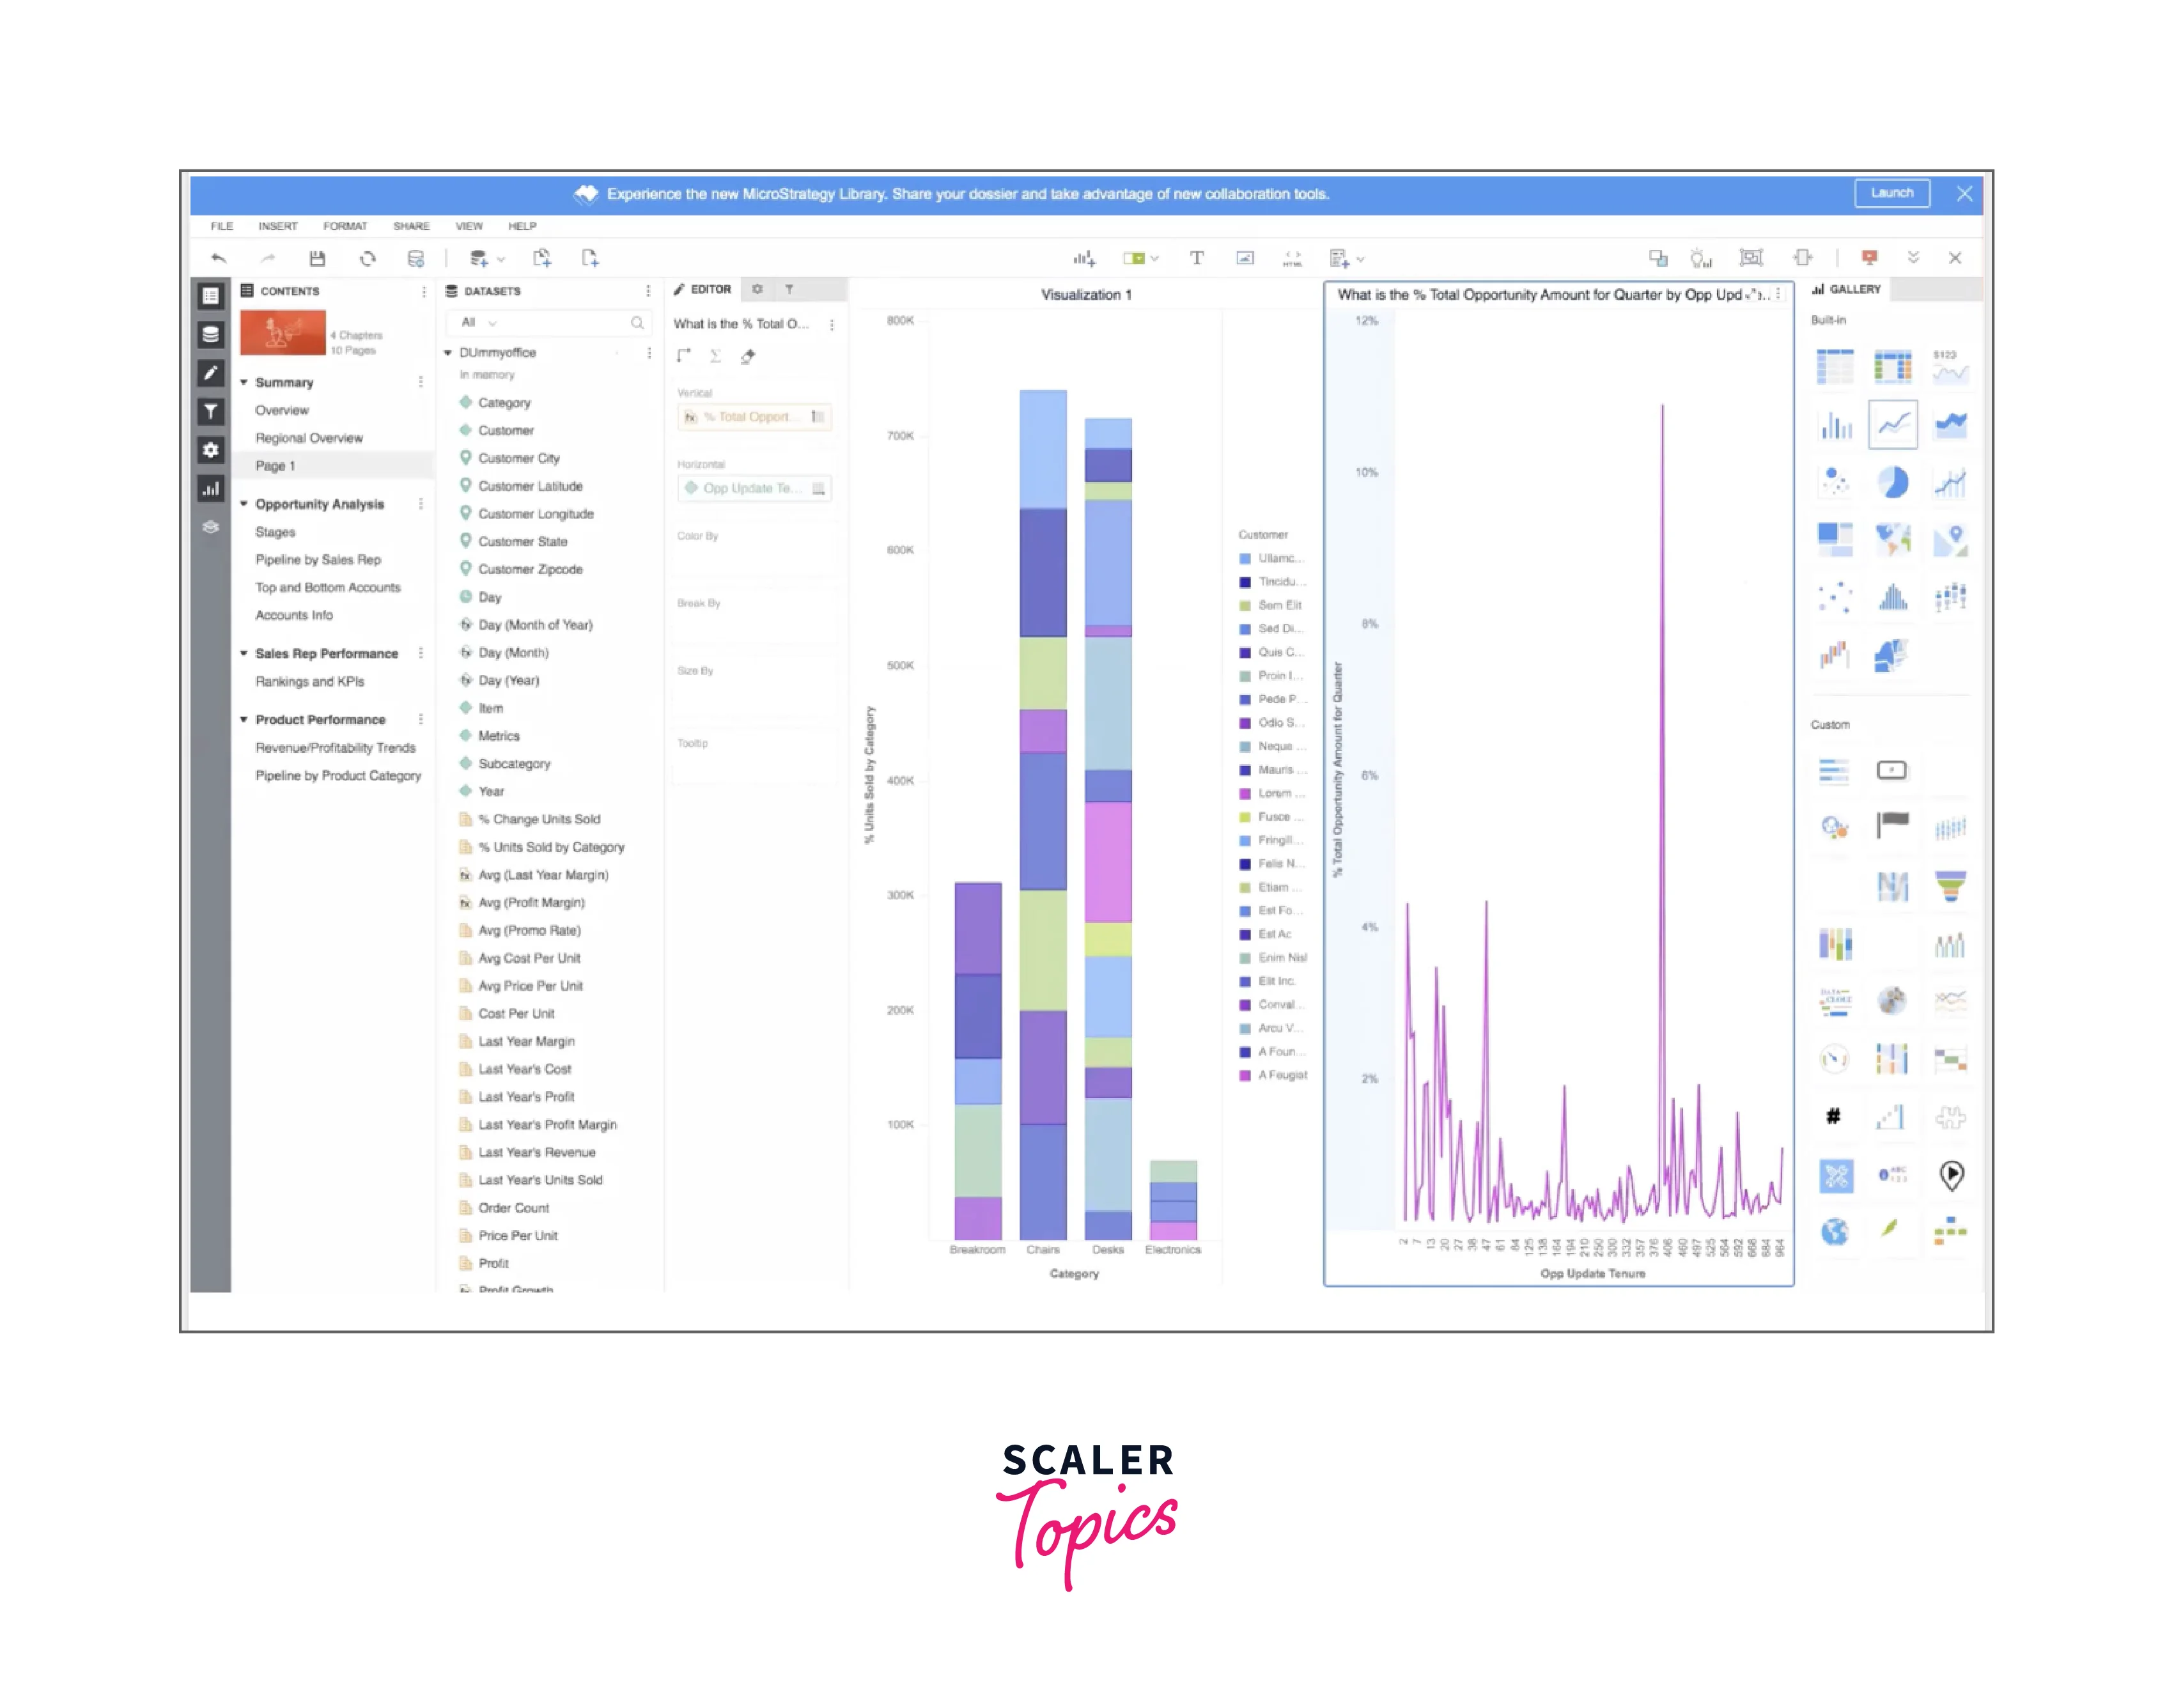Click presentation mode icon in toolbar

click(1869, 258)
